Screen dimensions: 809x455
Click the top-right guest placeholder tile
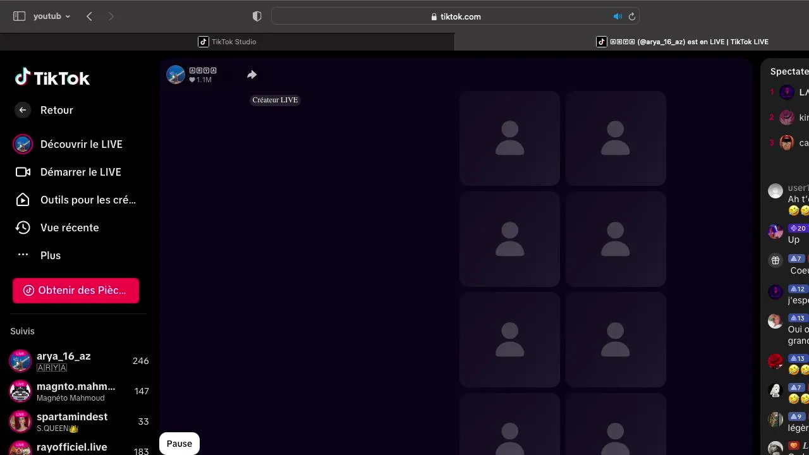click(616, 138)
